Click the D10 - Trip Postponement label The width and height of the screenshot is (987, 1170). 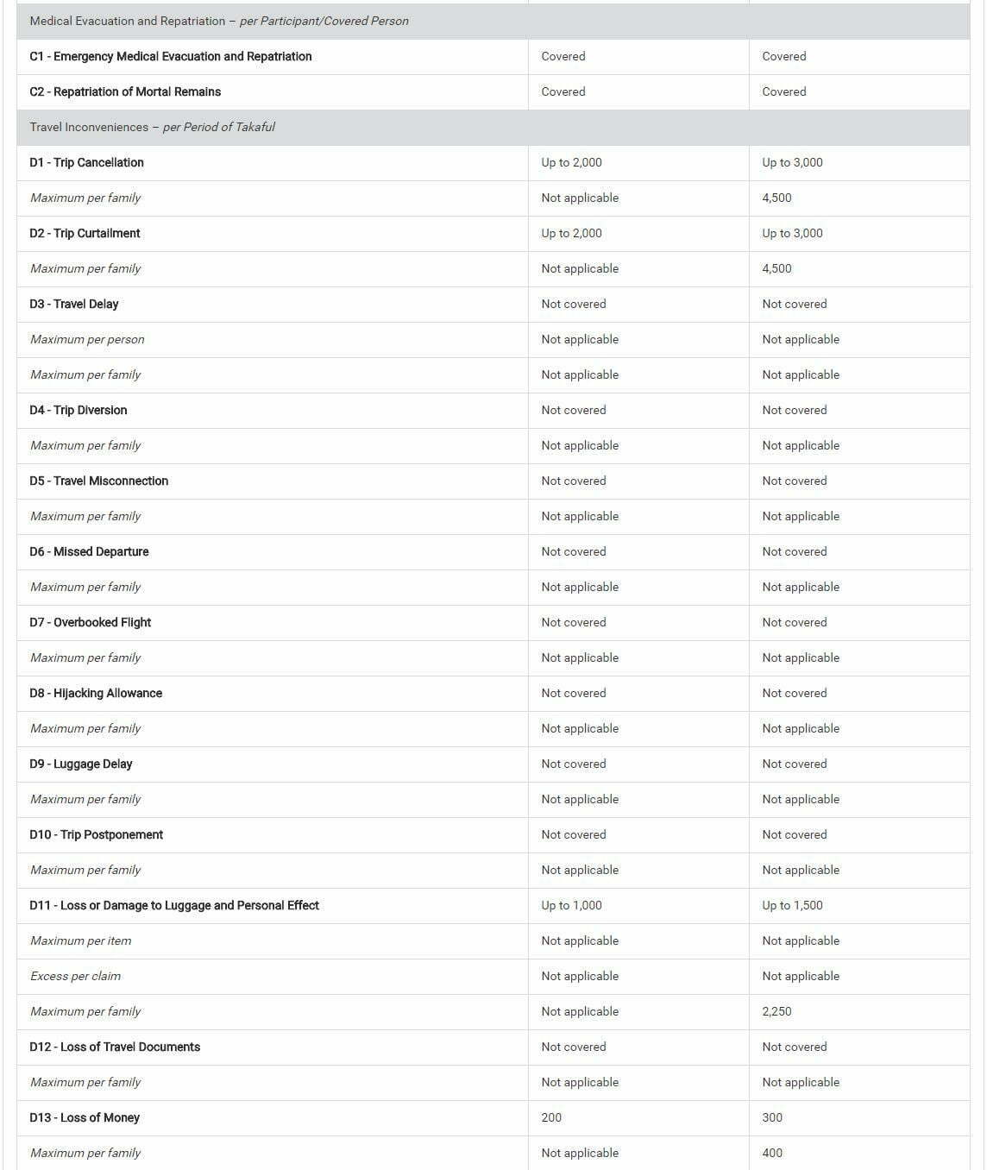click(x=97, y=834)
